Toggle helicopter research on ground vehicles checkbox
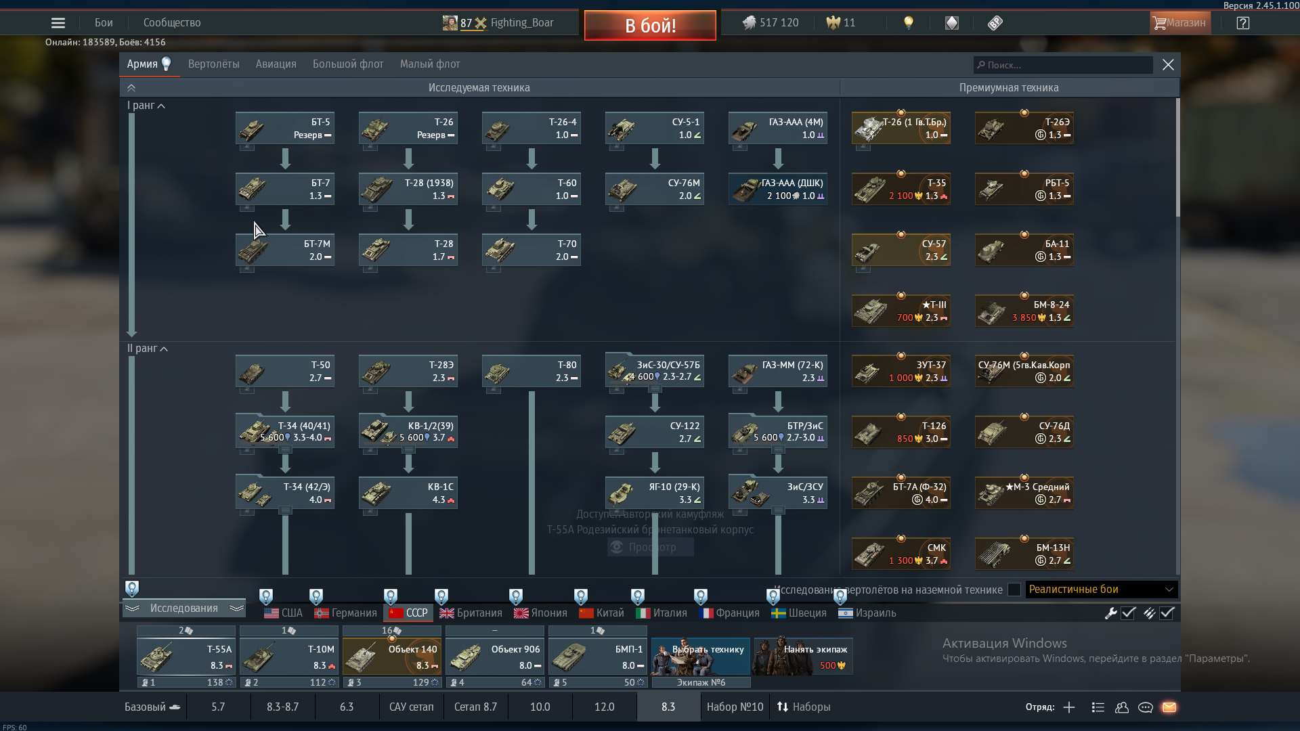 click(1014, 590)
